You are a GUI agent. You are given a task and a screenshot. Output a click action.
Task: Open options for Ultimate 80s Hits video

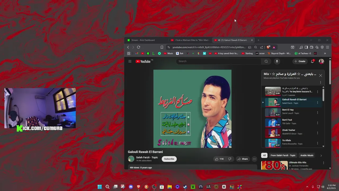point(323,163)
